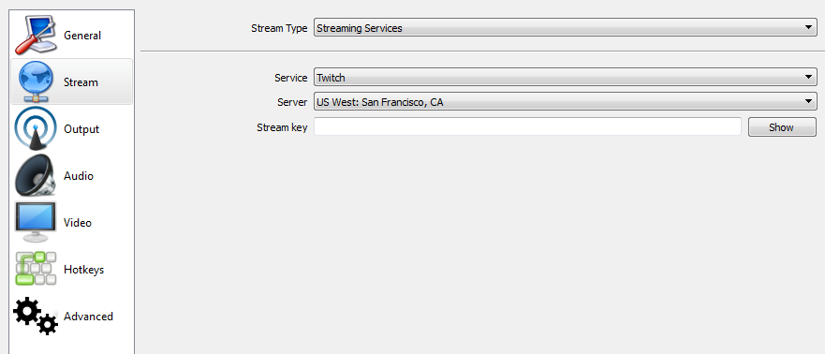Focus the Stream key input field
The image size is (825, 354).
(x=528, y=126)
